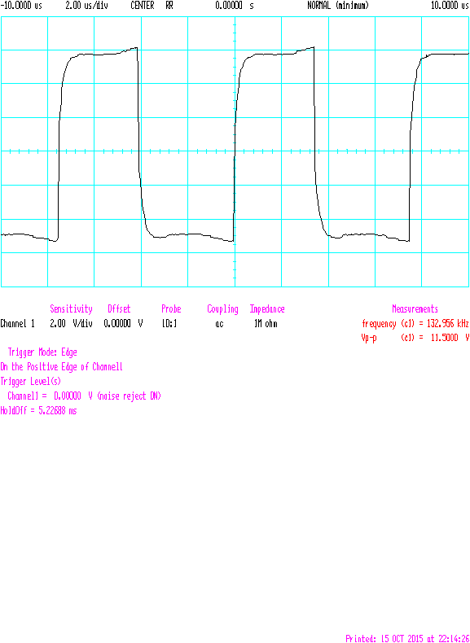
Task: Click the Printed date stamp text
Action: 407,638
